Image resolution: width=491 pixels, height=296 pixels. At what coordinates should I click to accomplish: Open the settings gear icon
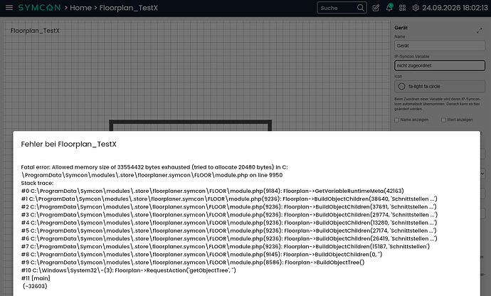click(x=416, y=8)
